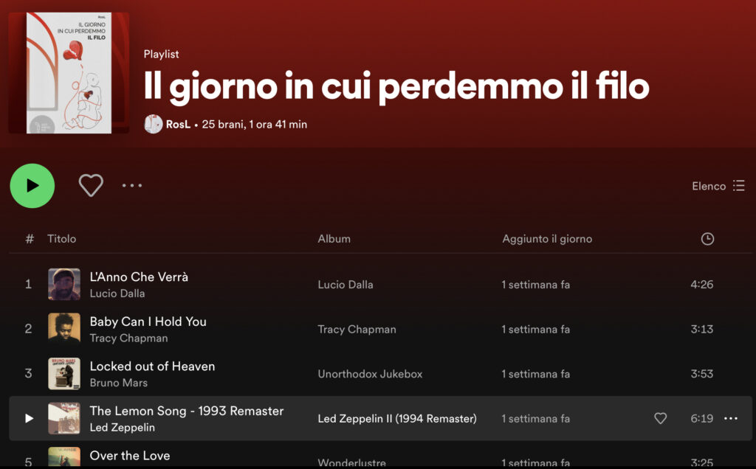756x469 pixels.
Task: Save The Lemon Song with its heart icon
Action: tap(661, 418)
